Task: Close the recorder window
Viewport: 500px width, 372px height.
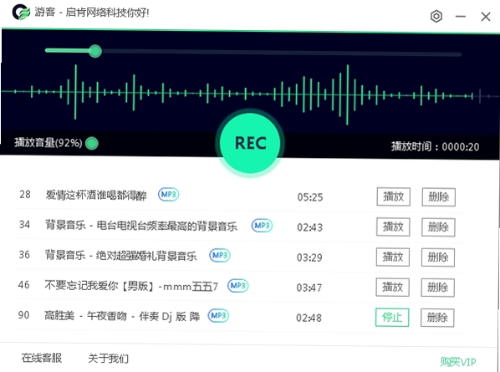Action: pyautogui.click(x=486, y=17)
